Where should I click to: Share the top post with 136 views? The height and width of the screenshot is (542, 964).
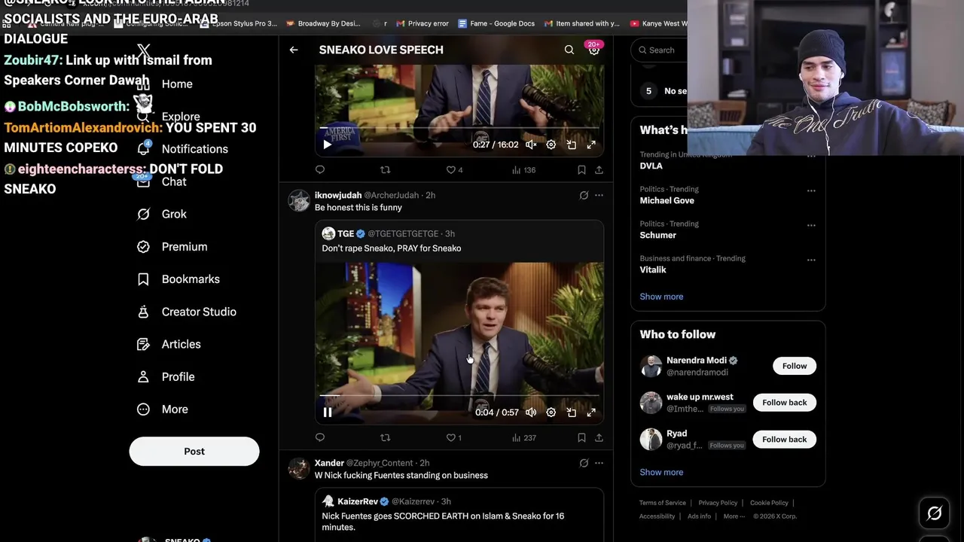pyautogui.click(x=599, y=170)
